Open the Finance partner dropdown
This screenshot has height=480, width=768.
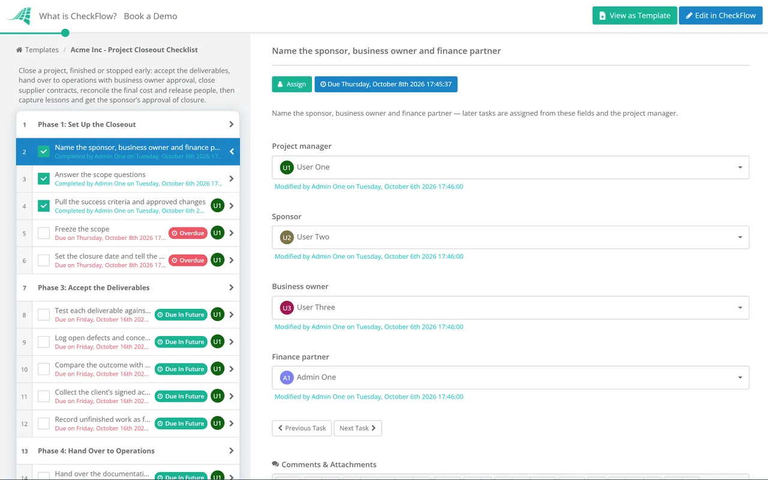(511, 377)
